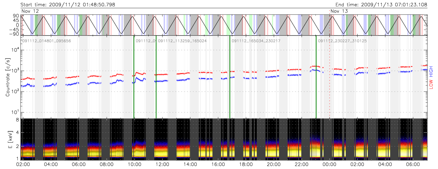Select the Nov 12 date label
438x169 pixels.
click(x=30, y=11)
